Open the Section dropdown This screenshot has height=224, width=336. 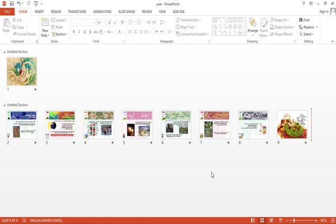pyautogui.click(x=59, y=34)
